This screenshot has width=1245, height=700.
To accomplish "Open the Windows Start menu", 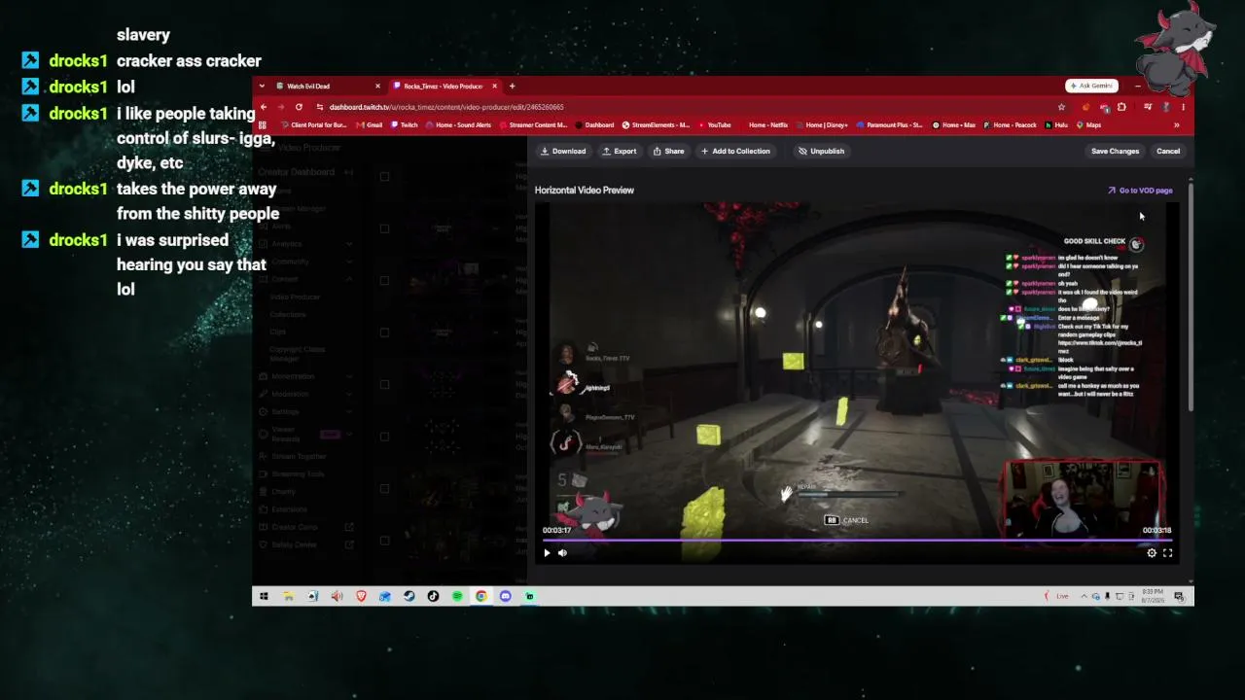I will click(x=264, y=596).
